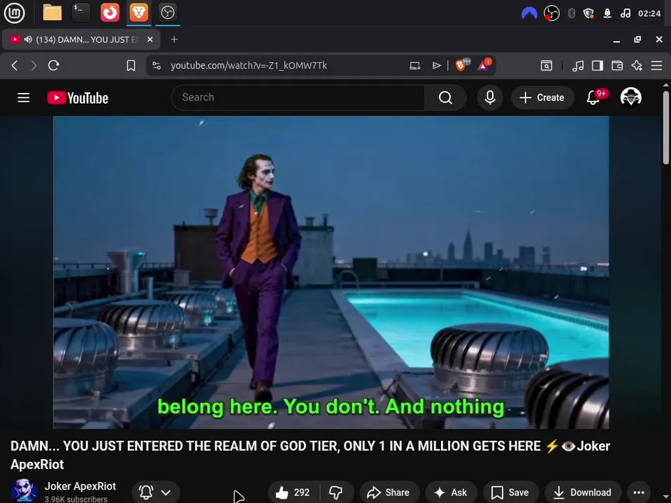Open the Brave Rewards triangle icon
Screen dimensions: 671x503
pos(484,65)
